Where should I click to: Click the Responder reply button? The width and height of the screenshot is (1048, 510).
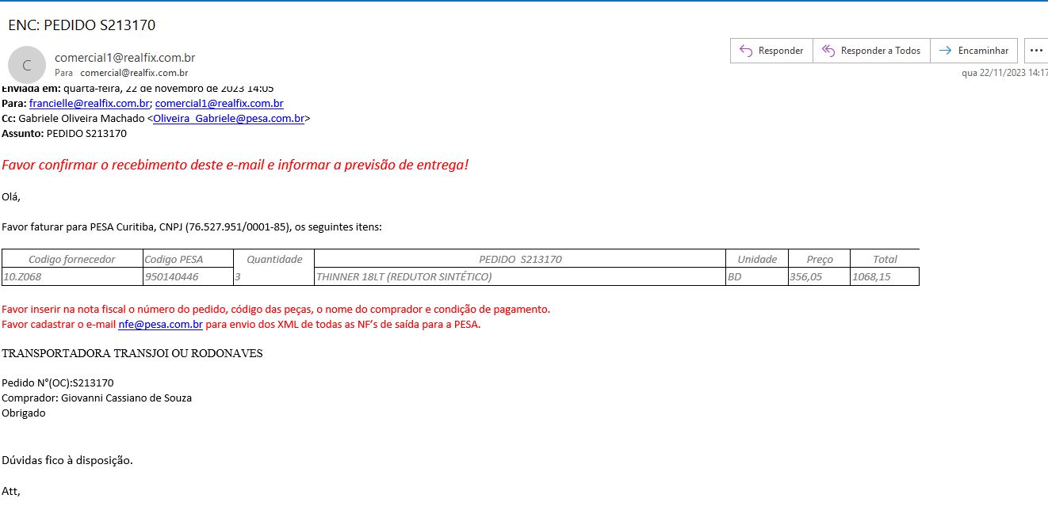pyautogui.click(x=771, y=51)
